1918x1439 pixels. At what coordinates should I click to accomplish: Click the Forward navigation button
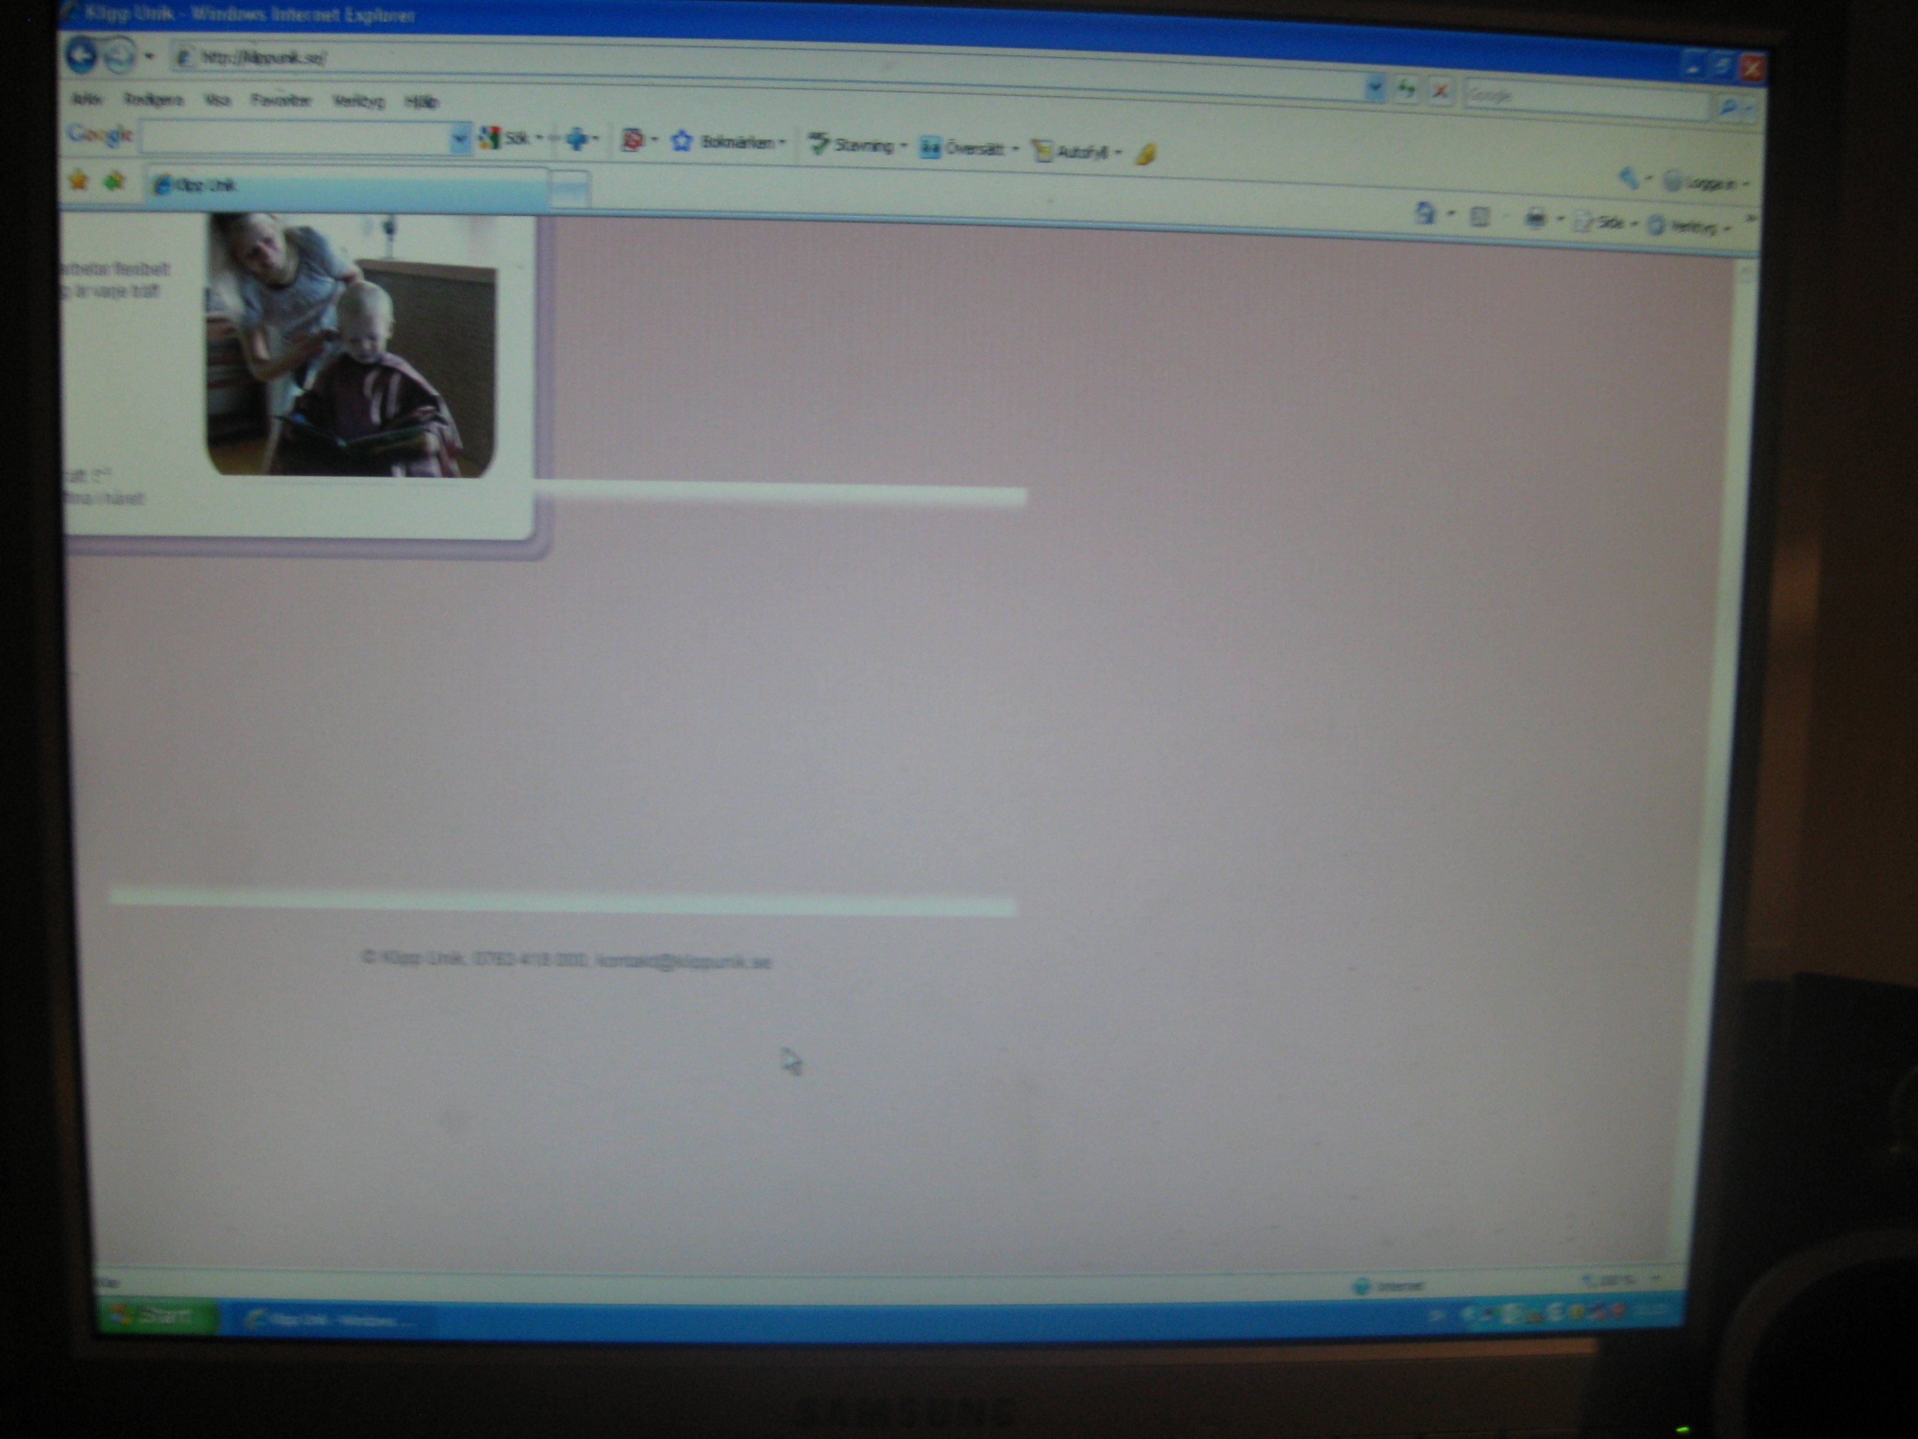[120, 57]
